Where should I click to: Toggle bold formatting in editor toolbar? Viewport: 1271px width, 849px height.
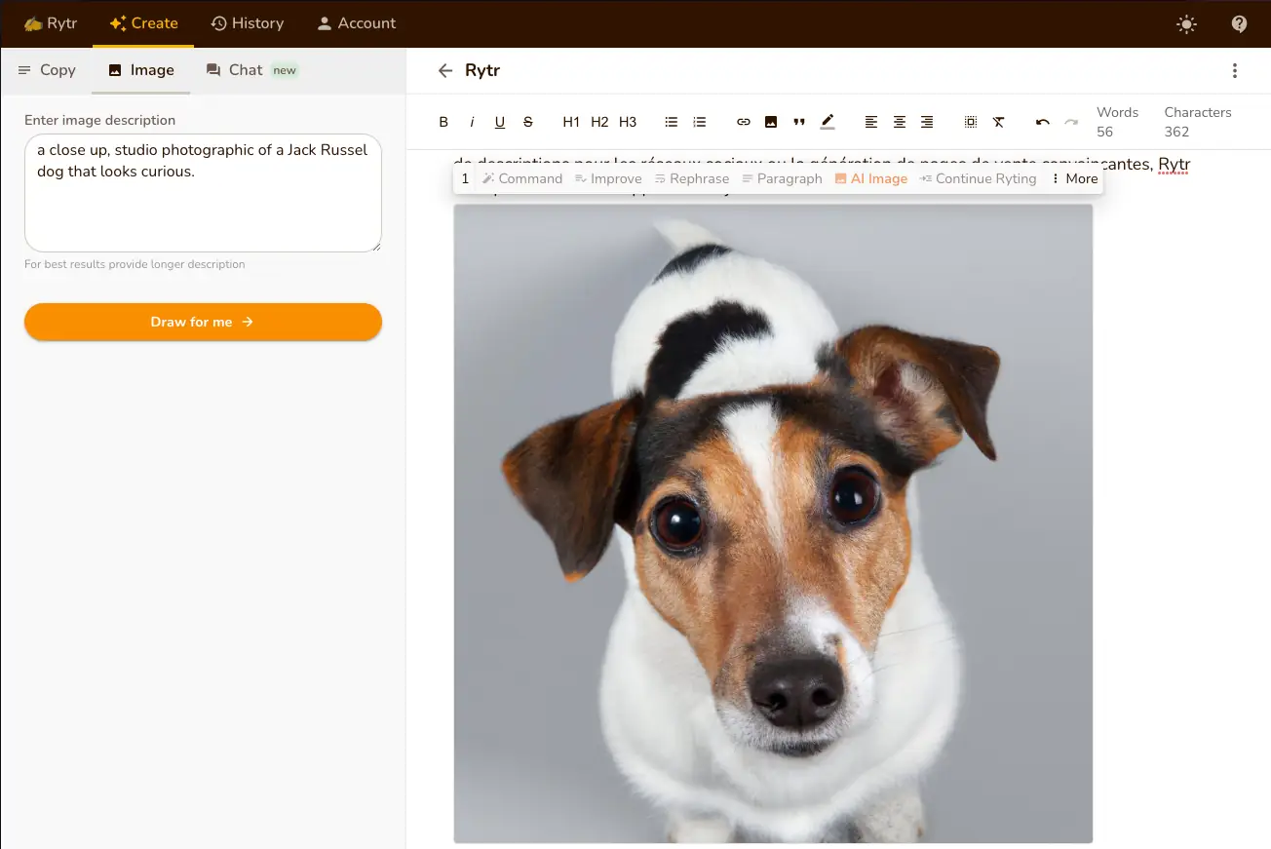pyautogui.click(x=443, y=122)
